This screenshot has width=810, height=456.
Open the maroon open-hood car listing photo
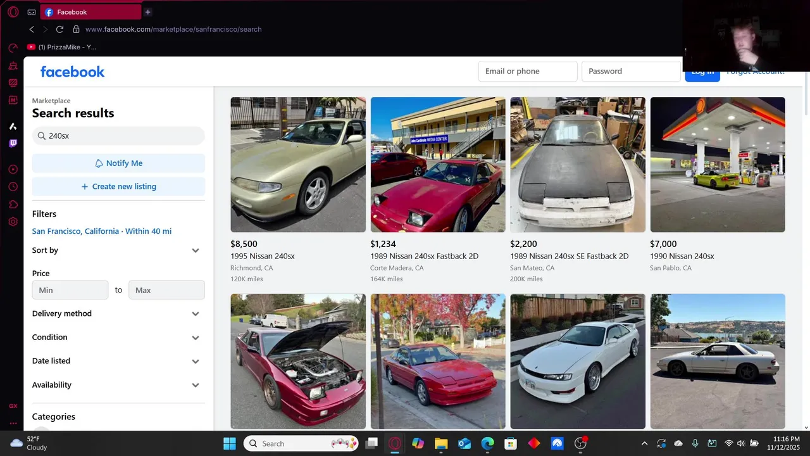[298, 361]
